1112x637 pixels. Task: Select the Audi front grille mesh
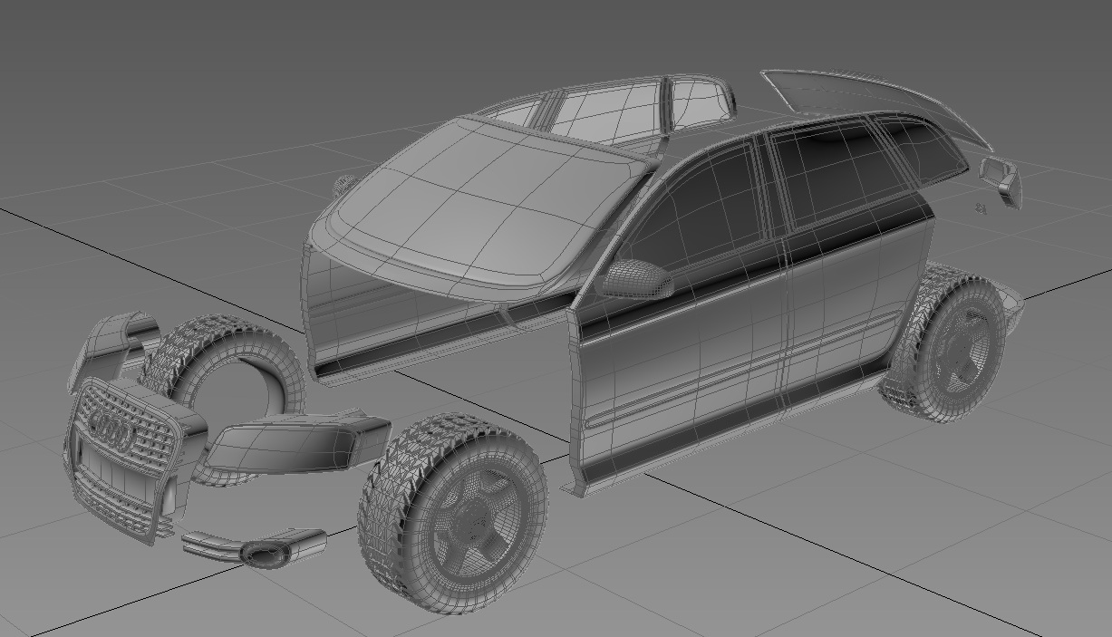click(131, 462)
